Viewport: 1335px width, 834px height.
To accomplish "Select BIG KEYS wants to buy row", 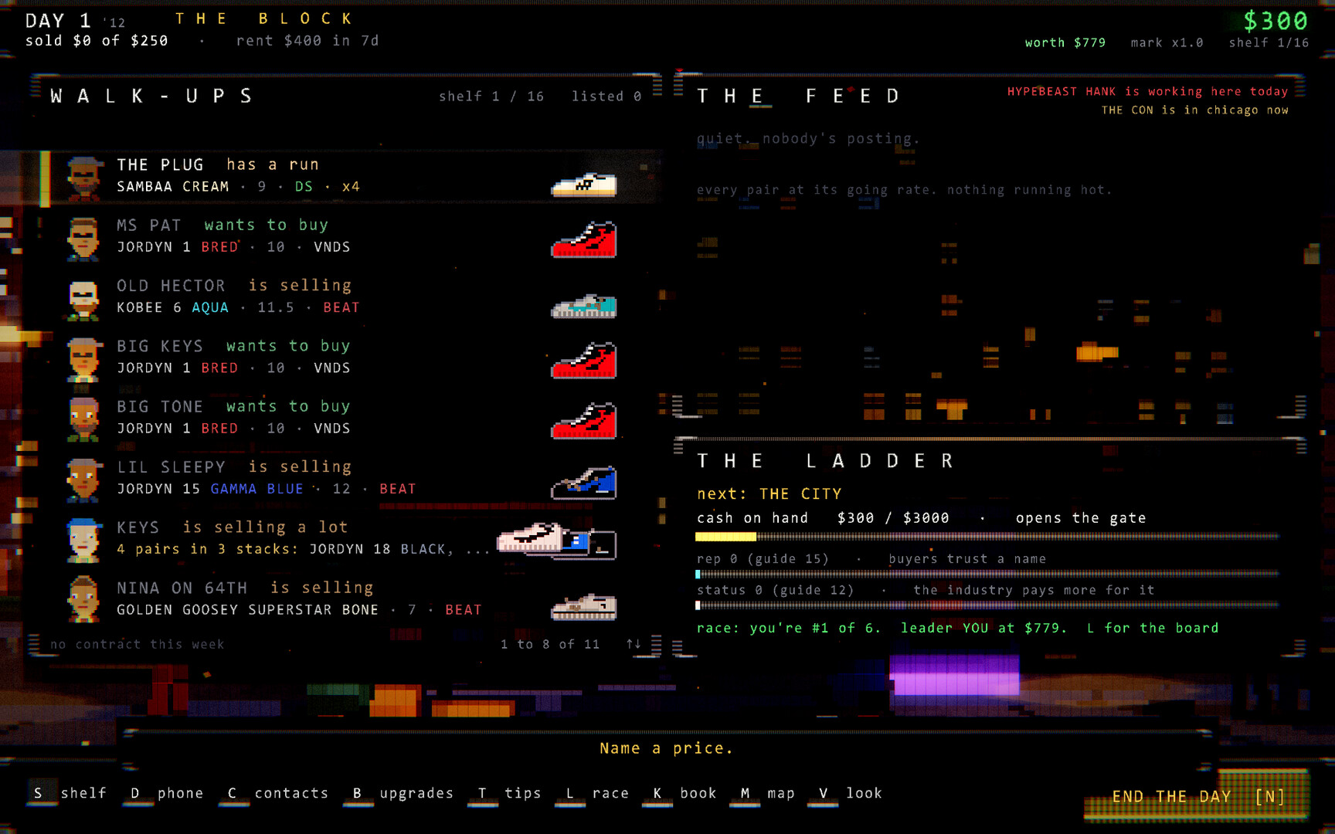I will point(352,359).
